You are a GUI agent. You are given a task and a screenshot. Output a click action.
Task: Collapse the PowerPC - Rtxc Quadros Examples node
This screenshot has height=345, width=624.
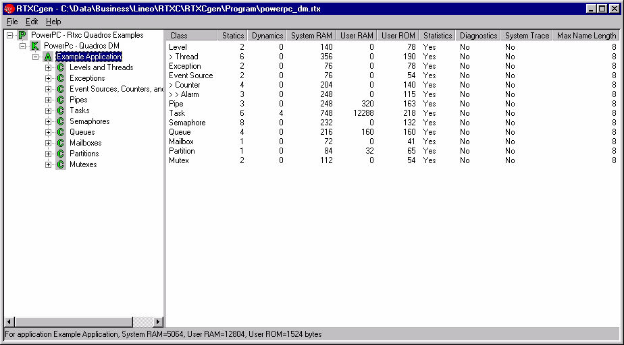click(x=9, y=35)
